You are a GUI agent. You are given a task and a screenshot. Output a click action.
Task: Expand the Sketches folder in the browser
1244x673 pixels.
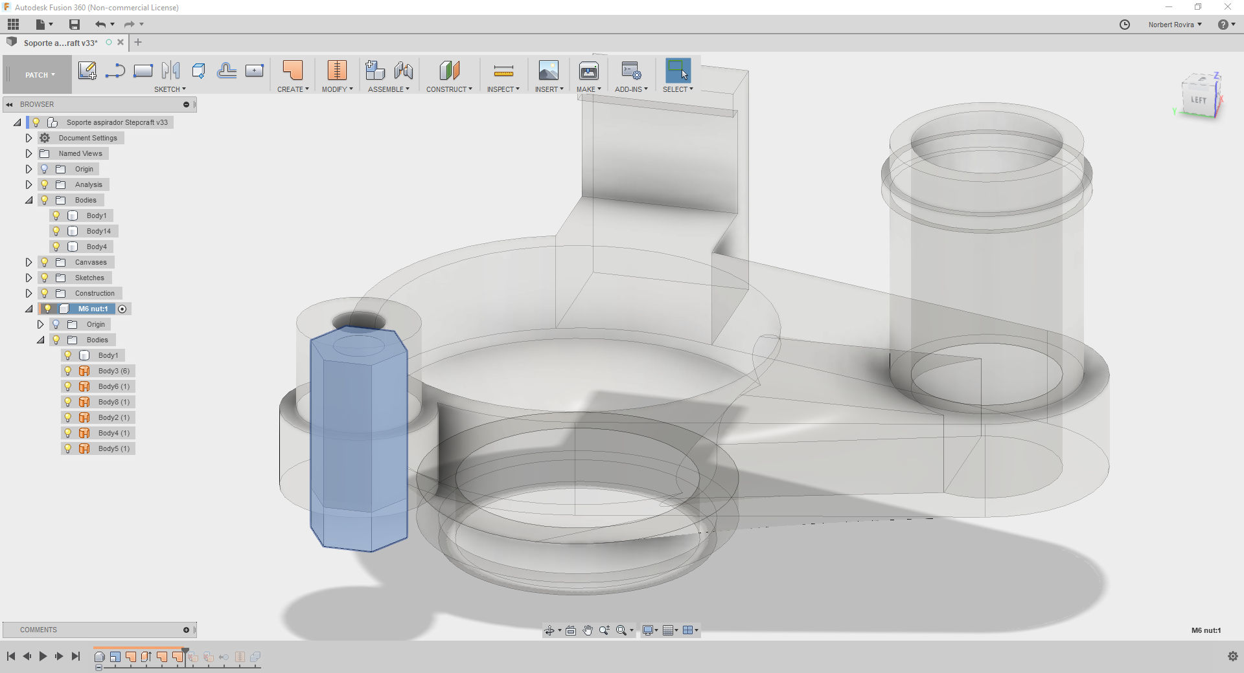(x=29, y=278)
